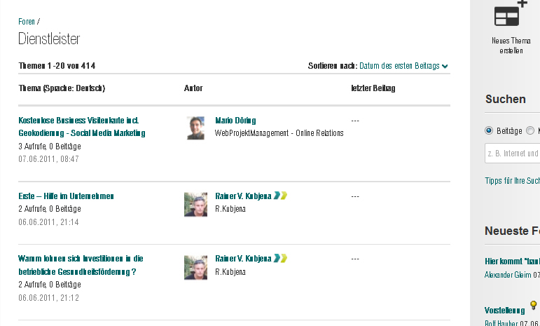Open Hier kommt newest forum post

click(x=512, y=262)
